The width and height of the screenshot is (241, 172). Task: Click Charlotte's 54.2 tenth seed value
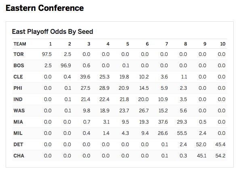220,156
